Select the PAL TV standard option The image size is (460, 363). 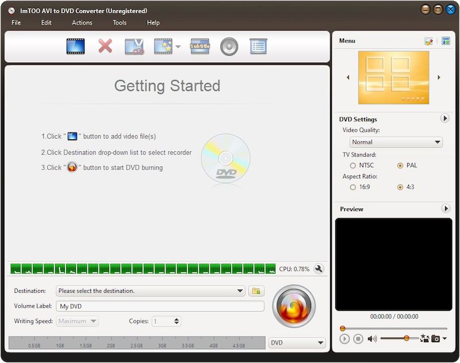tap(400, 165)
